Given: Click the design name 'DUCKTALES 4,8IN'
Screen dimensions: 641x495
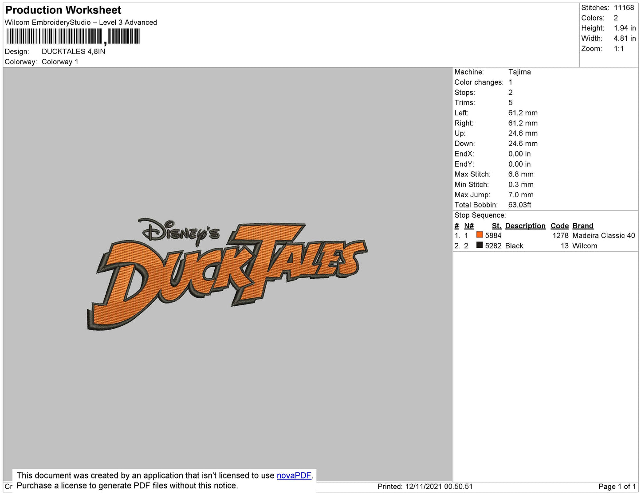Looking at the screenshot, I should tap(74, 51).
